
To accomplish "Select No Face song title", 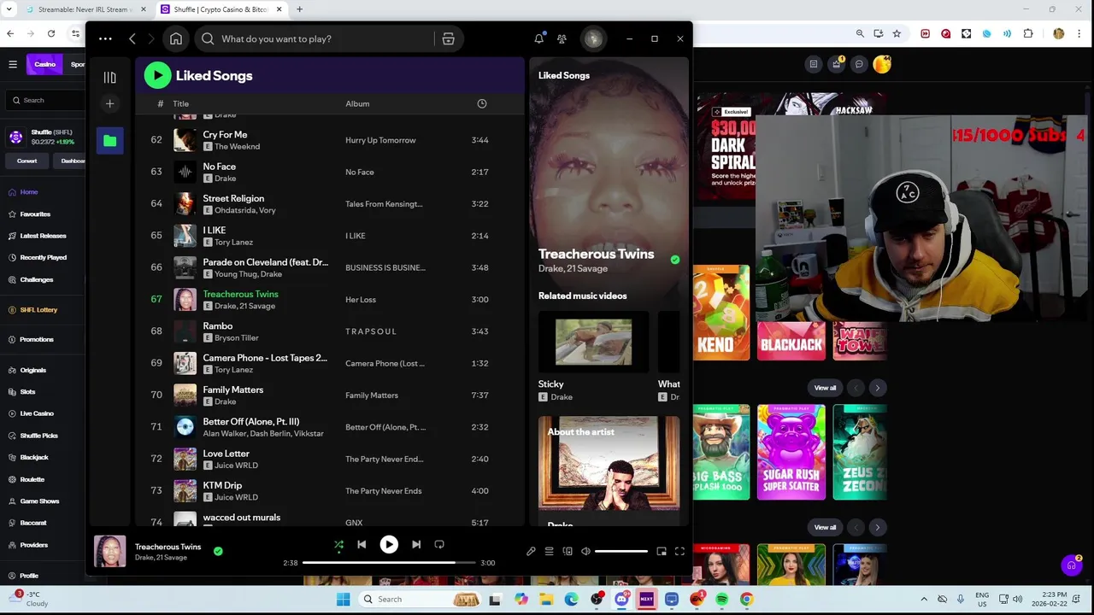I will point(220,167).
